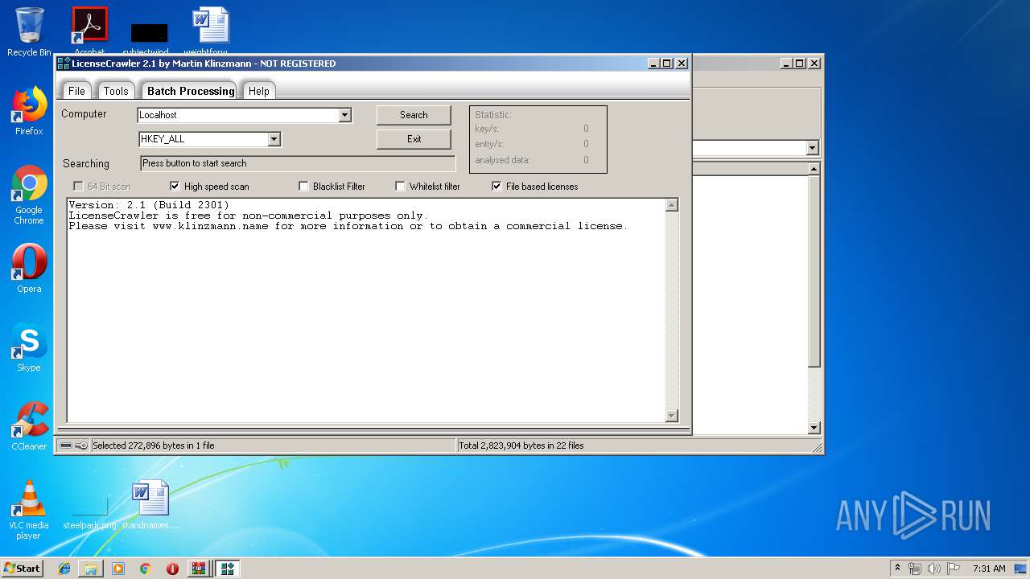Open the Recycle Bin desktop icon
This screenshot has width=1030, height=579.
click(29, 32)
